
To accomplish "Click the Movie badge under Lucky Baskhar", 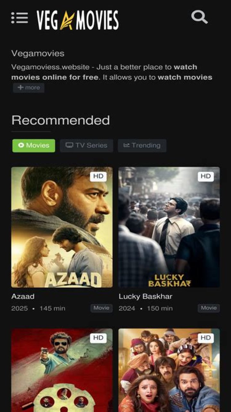I will (x=209, y=308).
